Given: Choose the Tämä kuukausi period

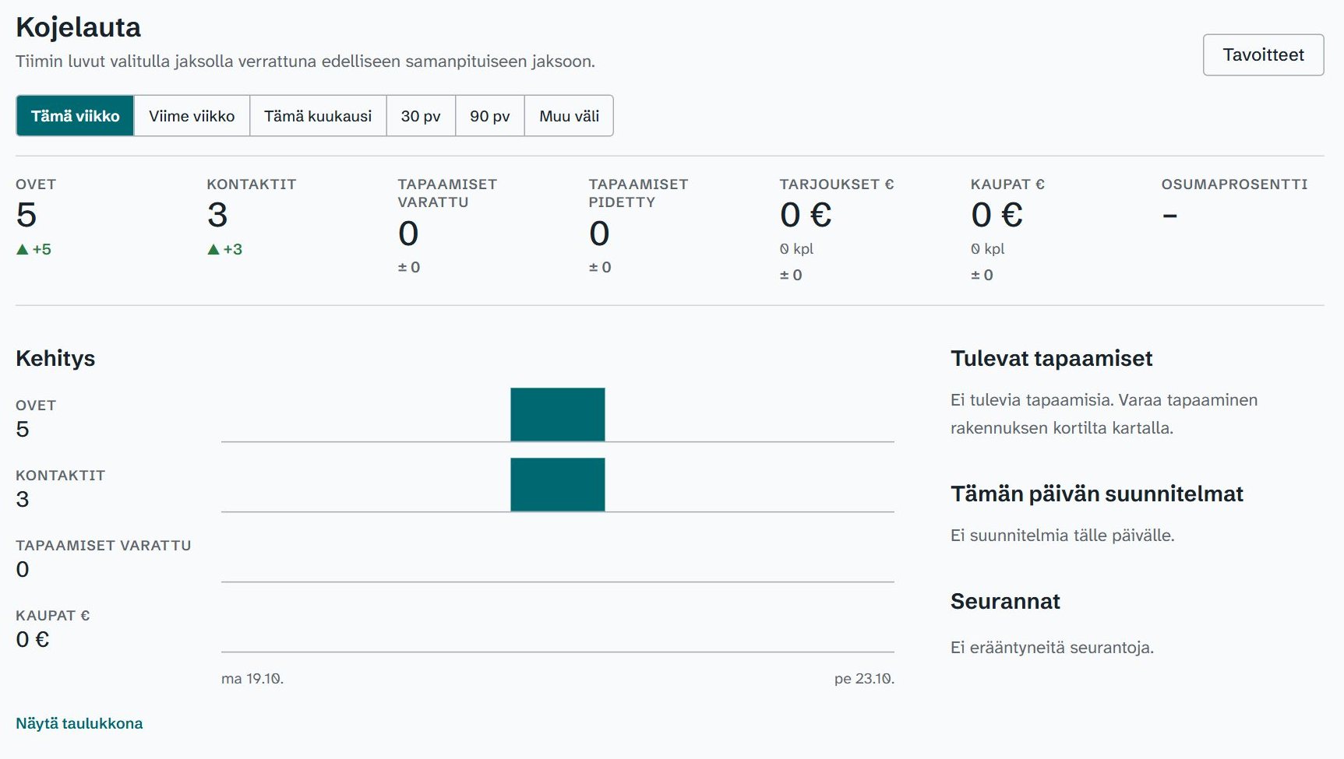Looking at the screenshot, I should pyautogui.click(x=318, y=116).
